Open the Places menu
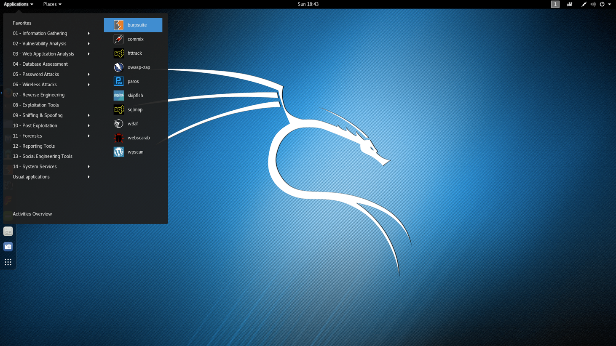Screen dimensions: 616x346 pos(52,4)
